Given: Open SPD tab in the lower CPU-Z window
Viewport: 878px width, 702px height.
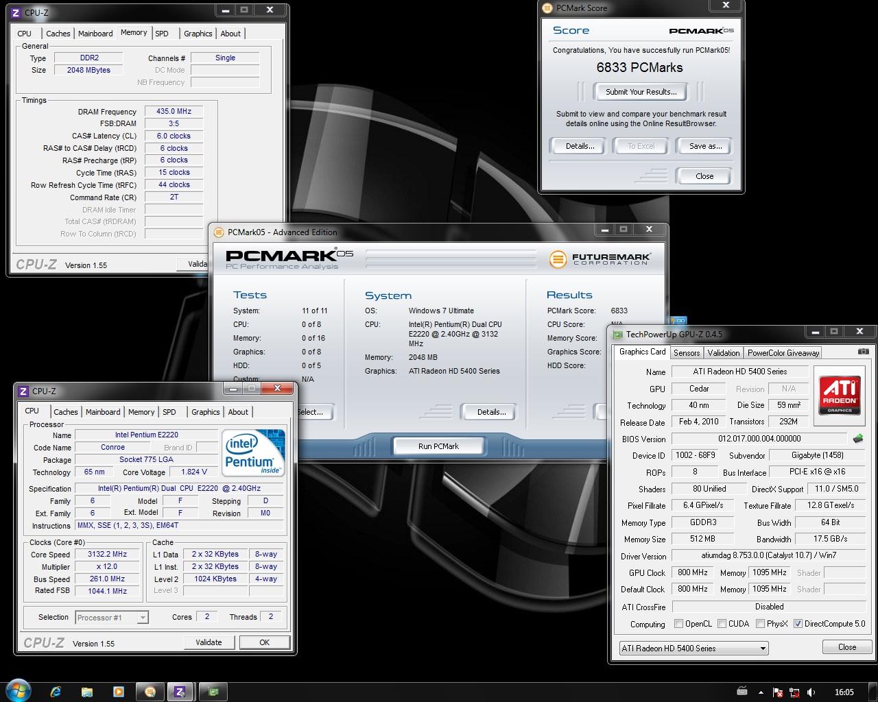Looking at the screenshot, I should 169,412.
